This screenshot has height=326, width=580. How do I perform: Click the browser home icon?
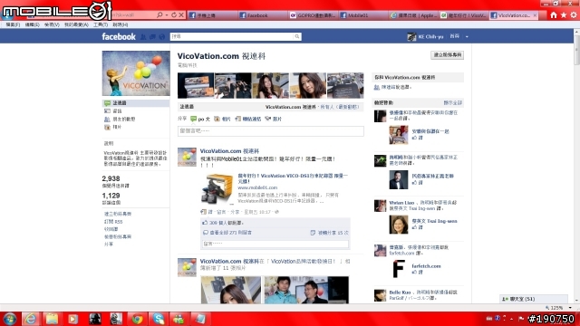coord(554,15)
